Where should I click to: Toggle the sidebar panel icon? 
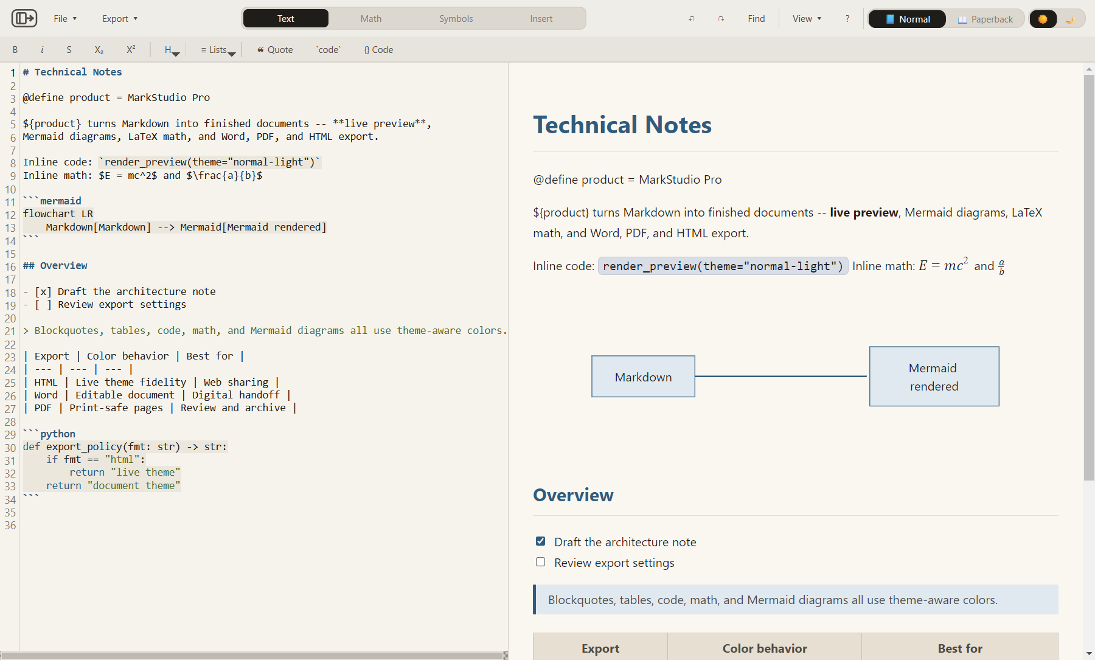point(24,18)
